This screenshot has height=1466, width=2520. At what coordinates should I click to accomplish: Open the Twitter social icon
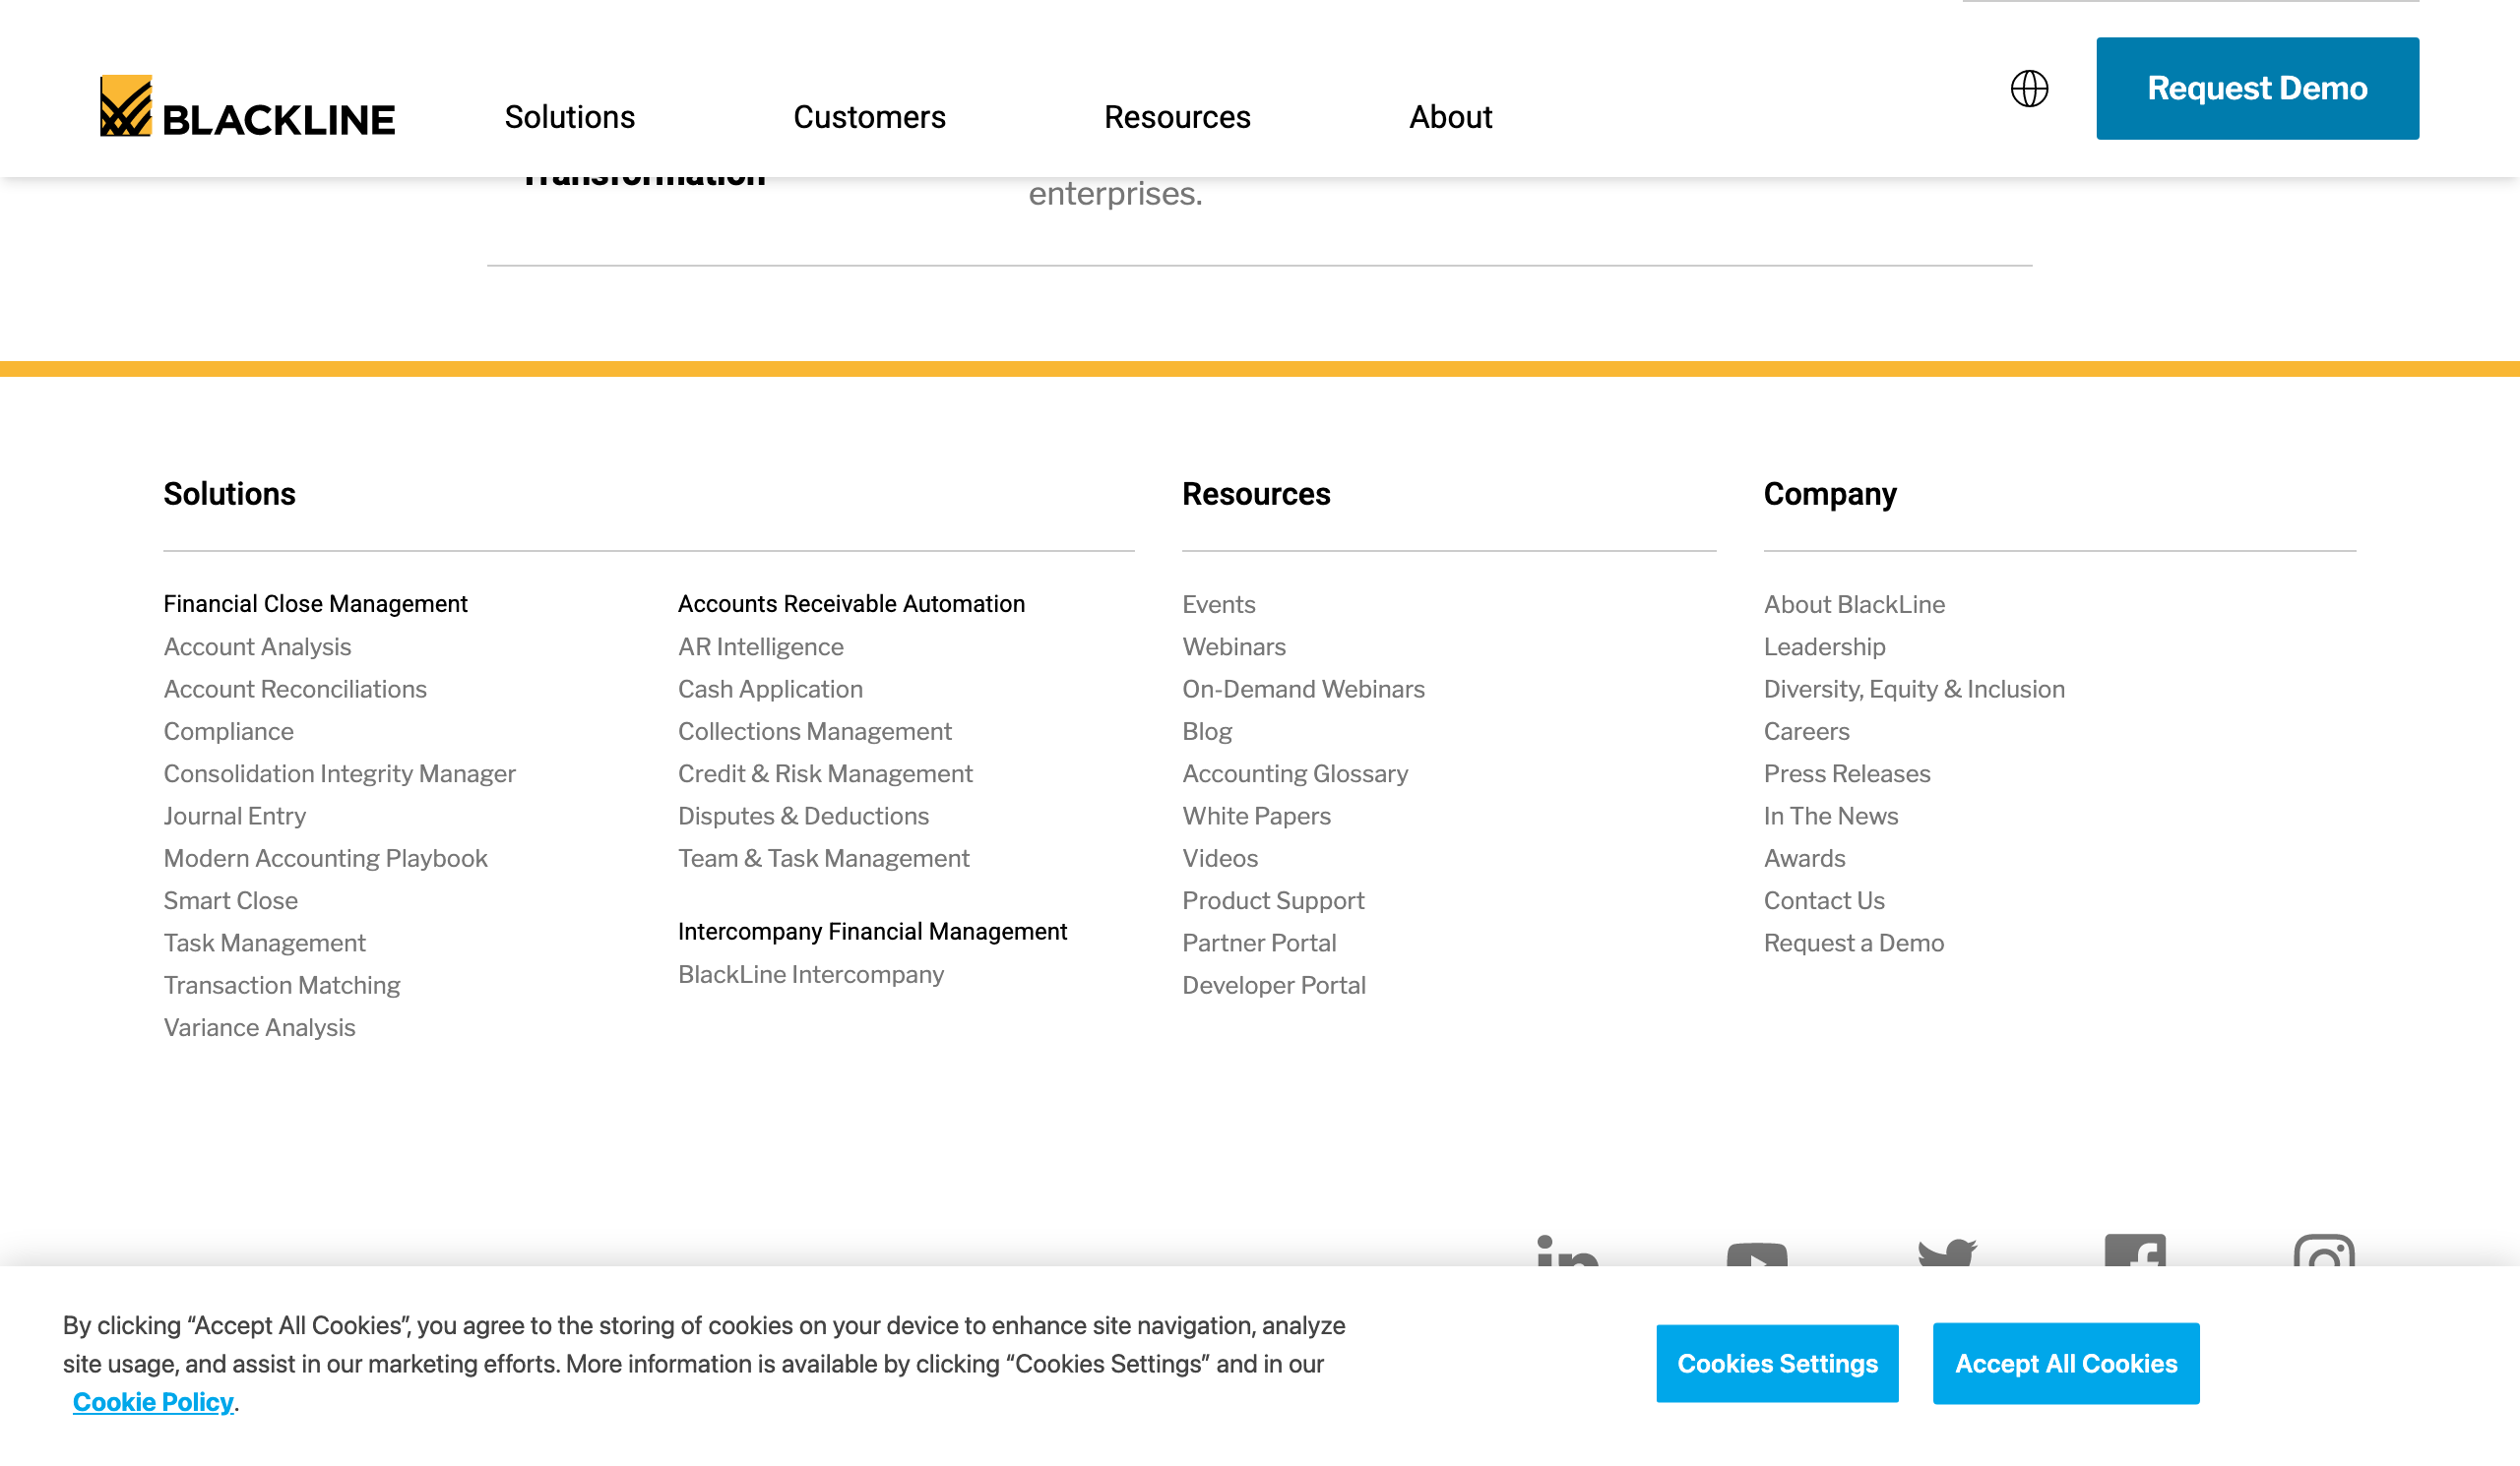1947,1252
